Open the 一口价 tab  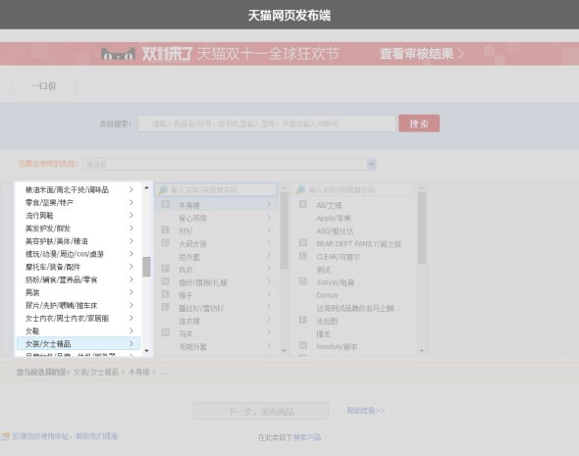(43, 86)
